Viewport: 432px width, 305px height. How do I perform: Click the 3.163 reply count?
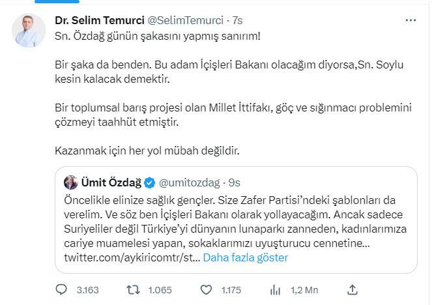coord(87,289)
